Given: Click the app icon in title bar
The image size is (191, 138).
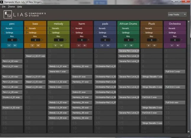Looking at the screenshot, I should pyautogui.click(x=1, y=2).
